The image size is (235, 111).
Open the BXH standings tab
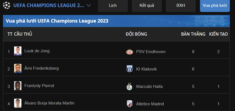coord(181,5)
